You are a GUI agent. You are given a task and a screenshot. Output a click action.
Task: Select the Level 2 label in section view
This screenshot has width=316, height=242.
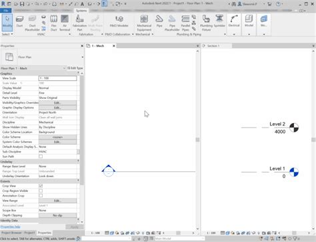(x=277, y=124)
